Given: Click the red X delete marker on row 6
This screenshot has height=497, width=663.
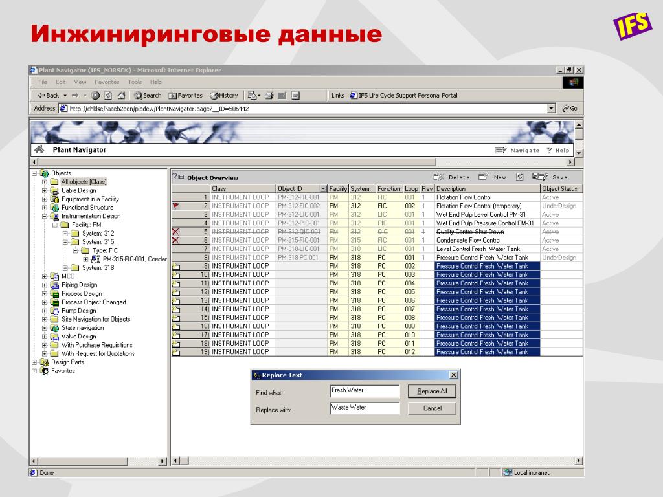Looking at the screenshot, I should point(176,240).
